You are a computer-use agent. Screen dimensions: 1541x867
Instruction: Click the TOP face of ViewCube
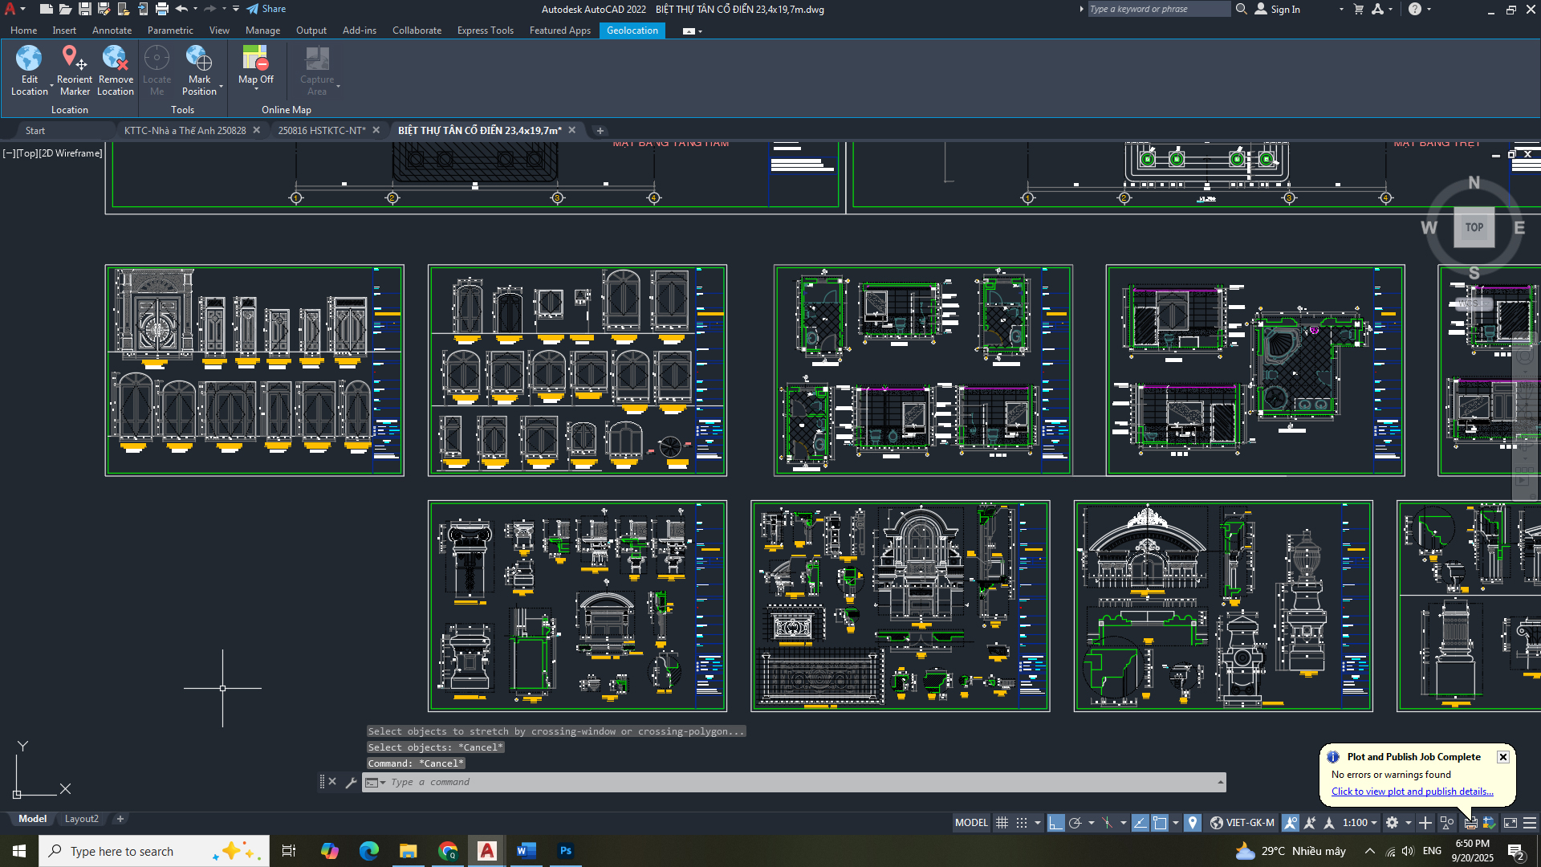tap(1474, 227)
